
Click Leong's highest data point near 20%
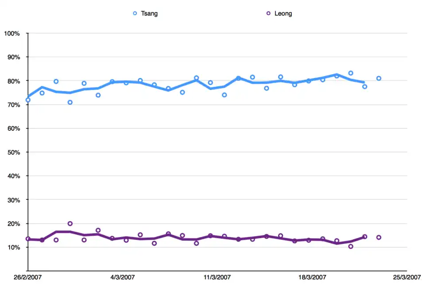coord(70,224)
